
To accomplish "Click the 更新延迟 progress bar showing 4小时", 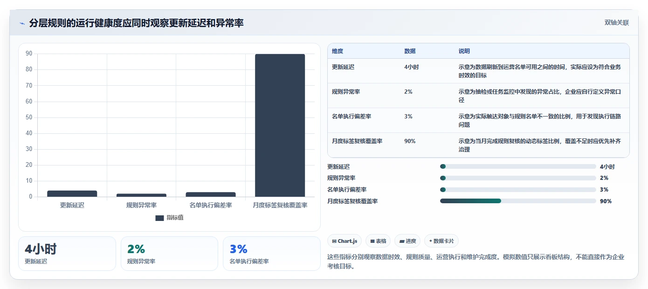I will (x=518, y=166).
